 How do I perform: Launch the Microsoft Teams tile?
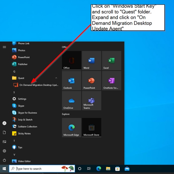(91, 101)
